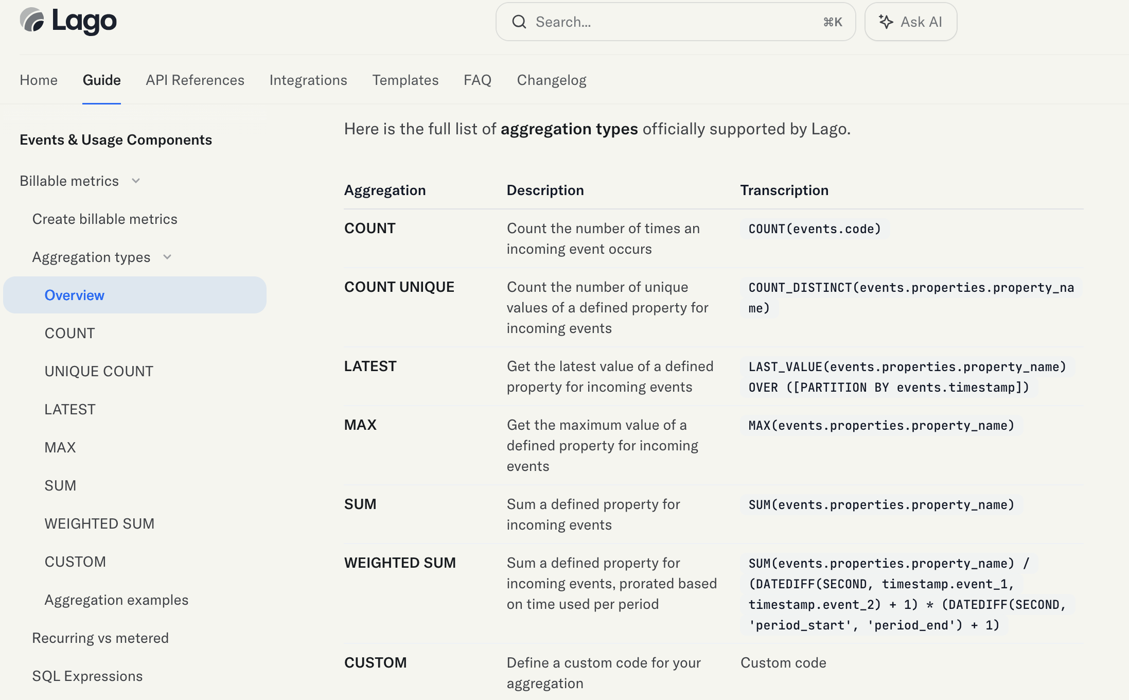Open Recurring vs metered page

100,638
